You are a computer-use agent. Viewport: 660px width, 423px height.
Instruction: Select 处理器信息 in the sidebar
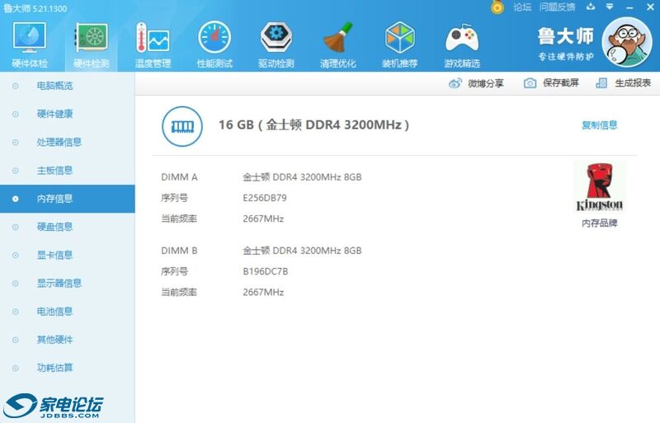[68, 143]
